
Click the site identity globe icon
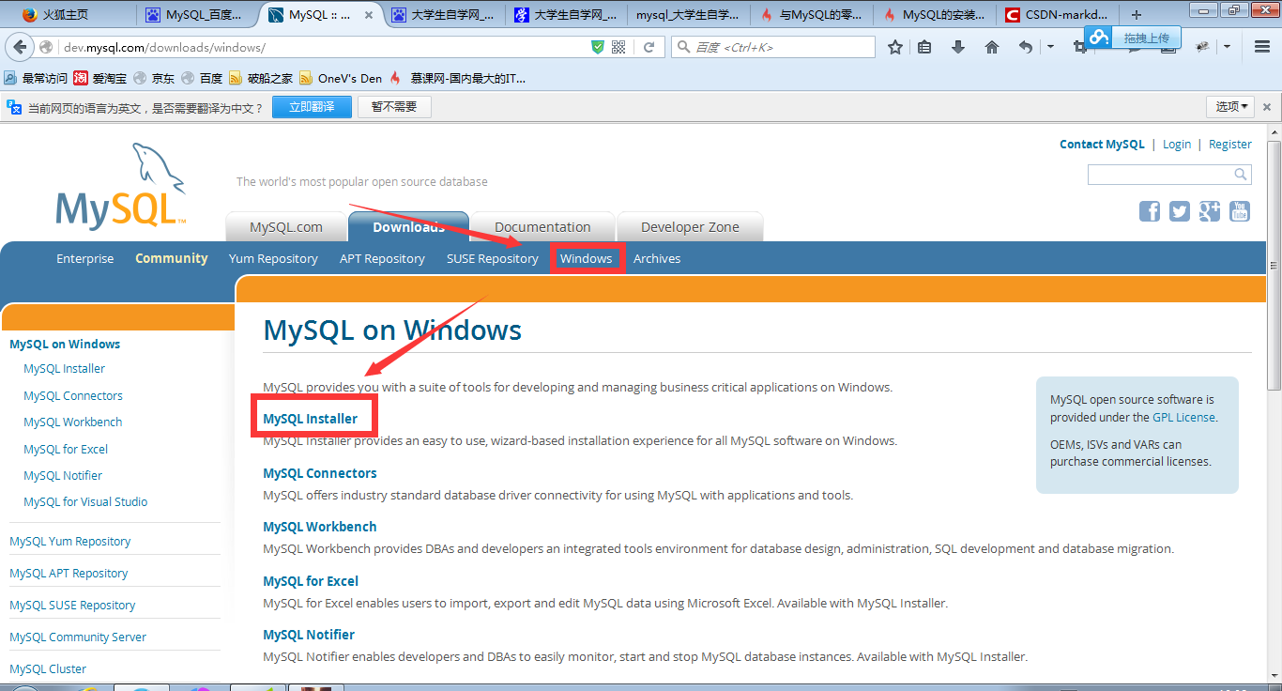click(46, 47)
